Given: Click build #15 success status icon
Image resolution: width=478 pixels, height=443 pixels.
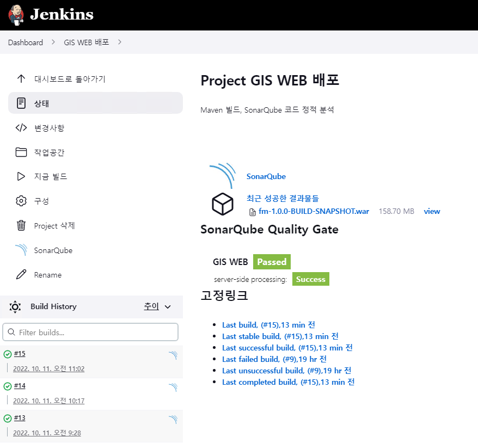Looking at the screenshot, I should pos(8,354).
